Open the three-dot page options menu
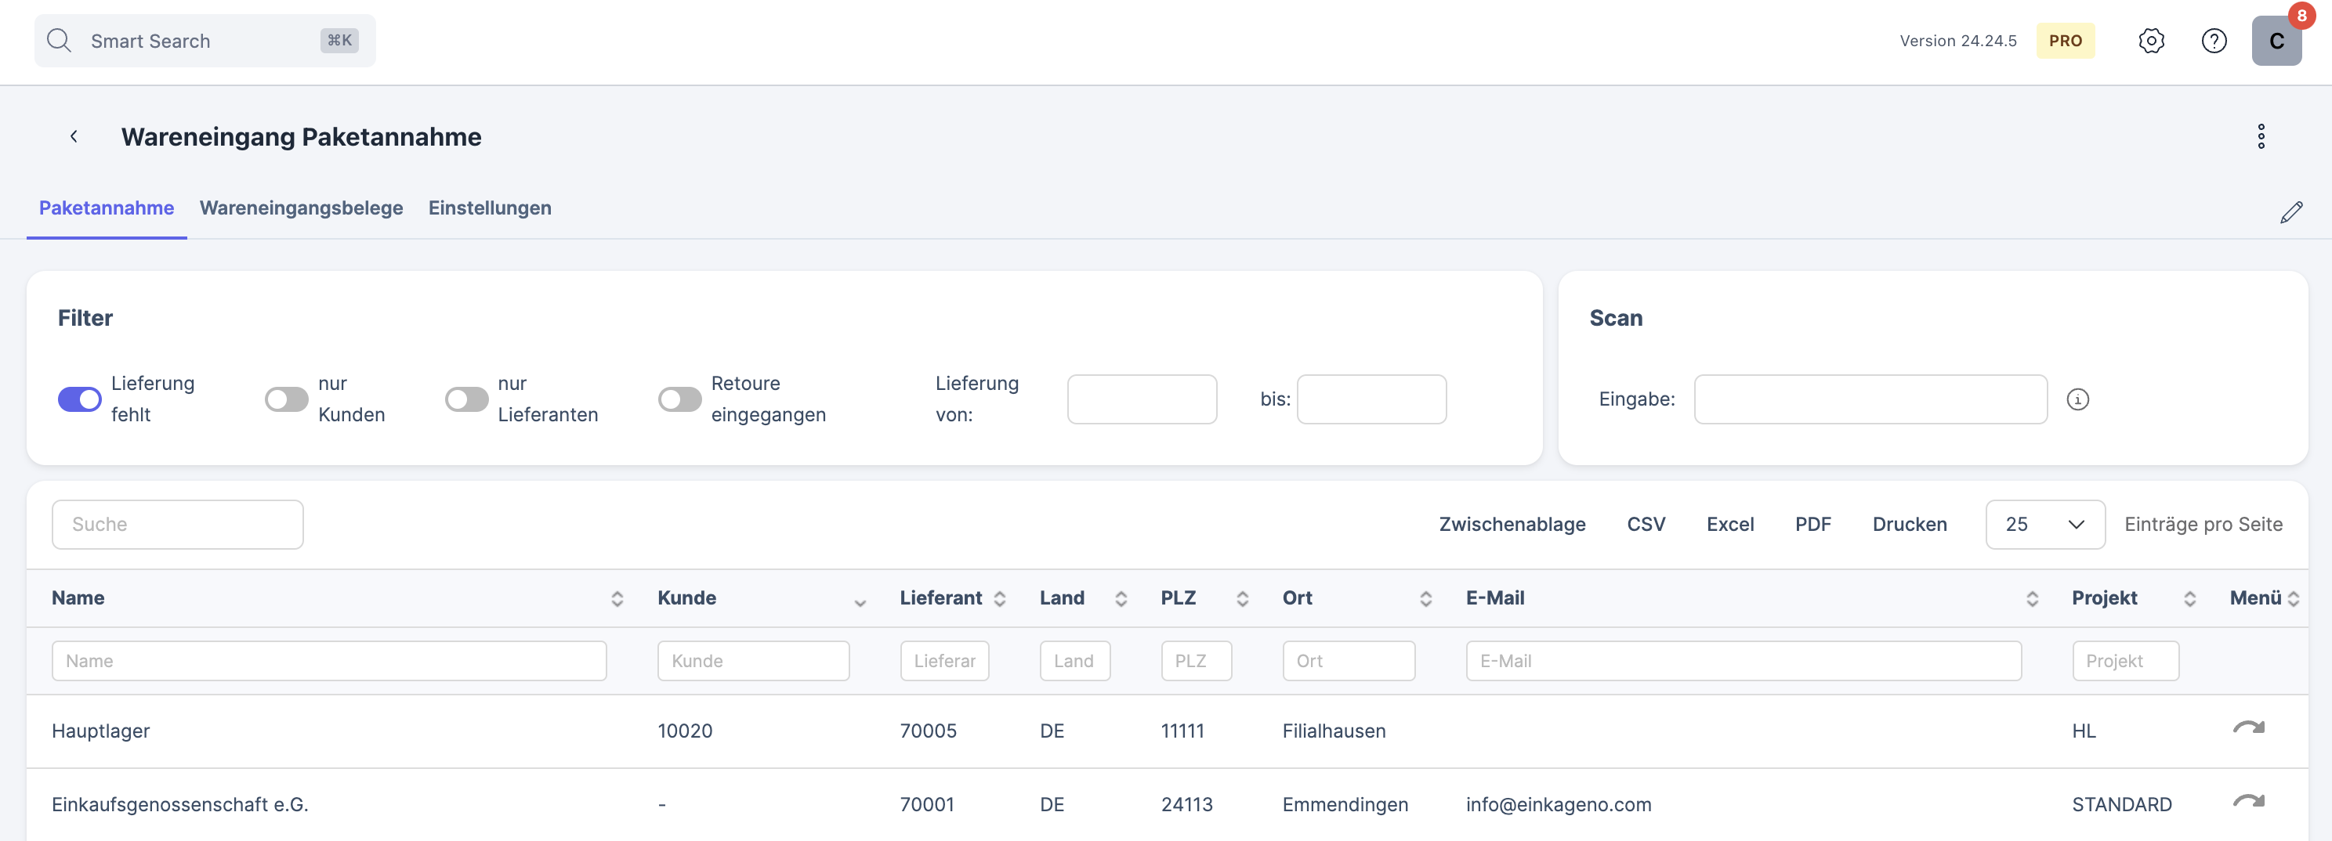The height and width of the screenshot is (841, 2332). tap(2261, 136)
